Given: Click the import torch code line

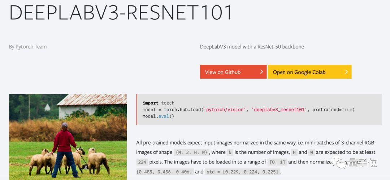Looking at the screenshot, I should [158, 103].
